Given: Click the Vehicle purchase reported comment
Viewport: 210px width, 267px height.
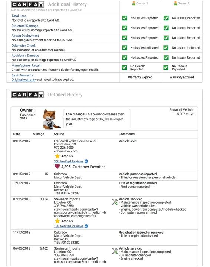Looking at the screenshot, I should point(138,174).
